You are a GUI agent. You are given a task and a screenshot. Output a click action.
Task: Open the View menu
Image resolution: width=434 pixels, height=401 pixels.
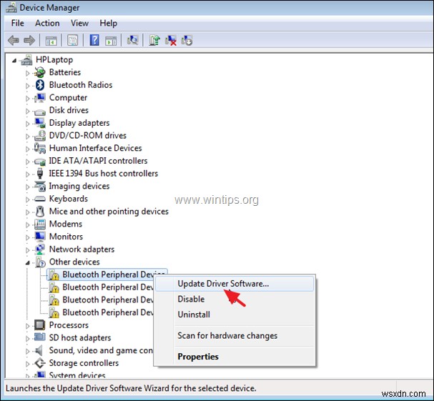[79, 24]
